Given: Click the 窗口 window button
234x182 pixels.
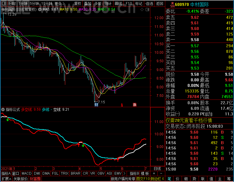Looking at the screenshot, I should click(16, 173).
